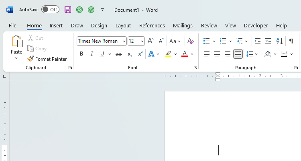Clear all formatting with eraser icon
Screen dimensions: 301x161
coord(190,41)
